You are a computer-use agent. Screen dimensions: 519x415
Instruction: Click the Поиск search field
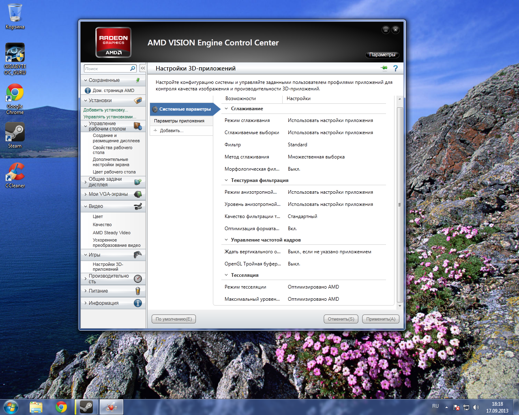(107, 68)
